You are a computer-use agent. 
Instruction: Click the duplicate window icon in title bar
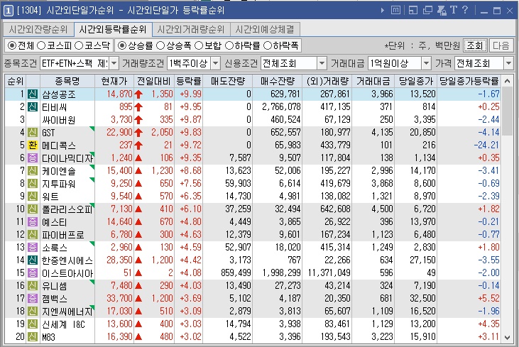(427, 10)
